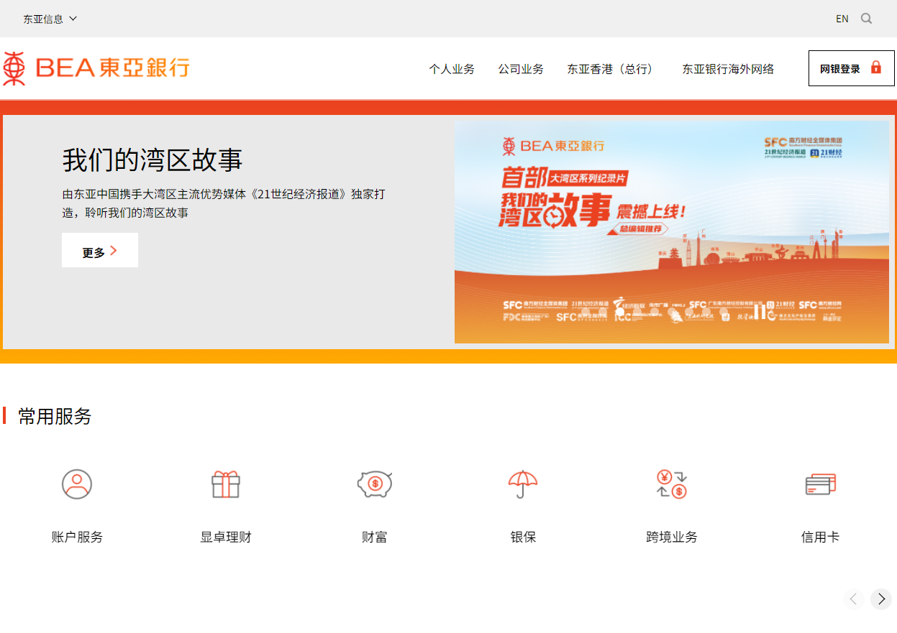
Task: Select 东亚香港（总行）in the navigation
Action: 611,69
